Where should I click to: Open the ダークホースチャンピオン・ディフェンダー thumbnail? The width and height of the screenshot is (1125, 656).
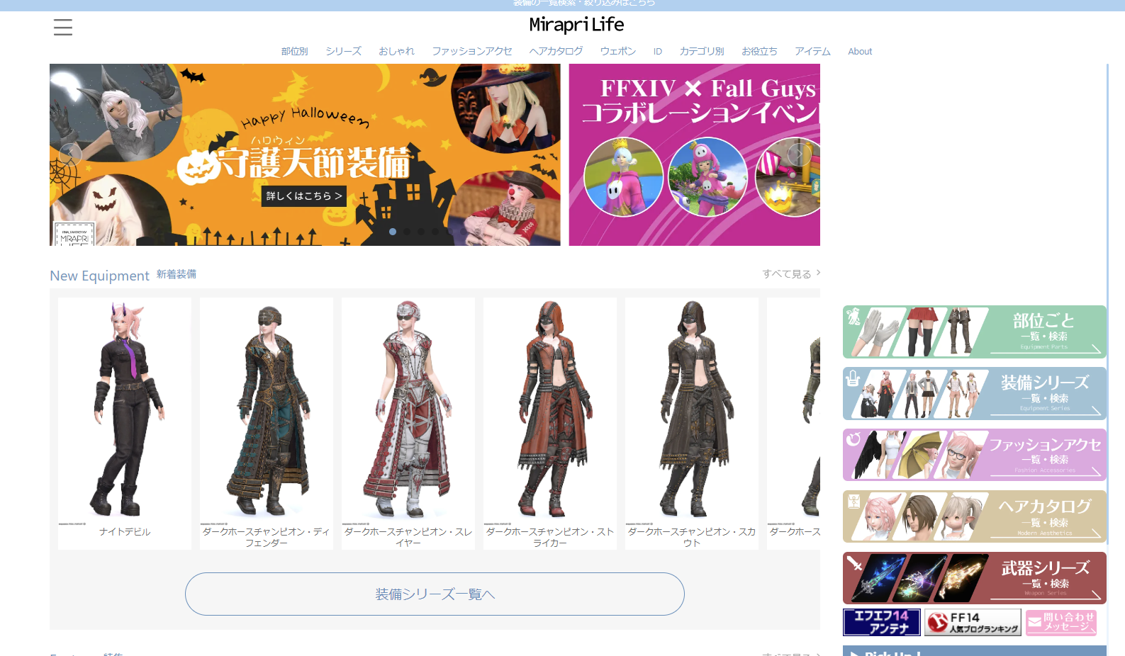267,411
